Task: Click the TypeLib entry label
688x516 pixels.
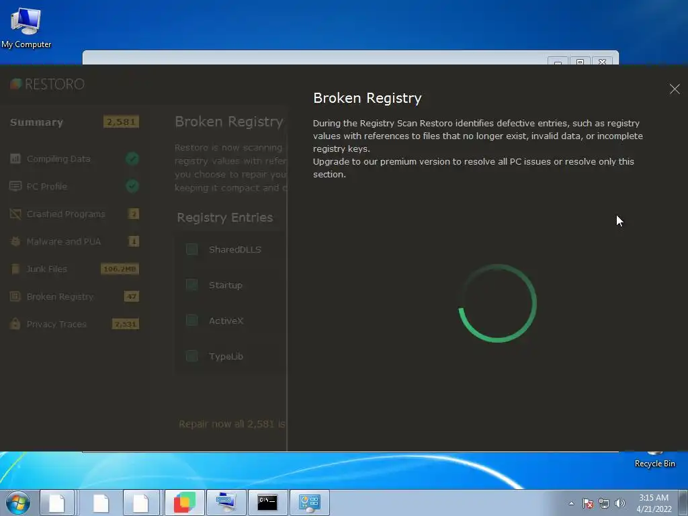Action: point(226,356)
